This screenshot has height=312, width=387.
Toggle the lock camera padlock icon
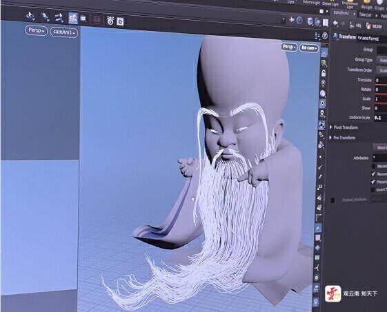point(324,73)
